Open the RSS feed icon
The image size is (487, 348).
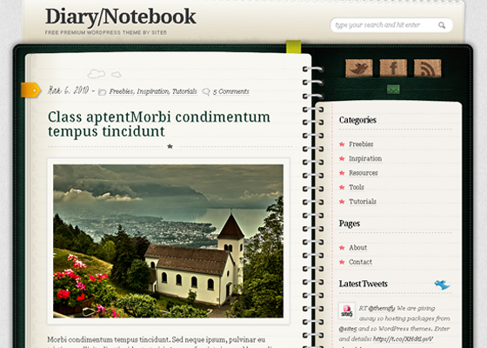pos(427,68)
